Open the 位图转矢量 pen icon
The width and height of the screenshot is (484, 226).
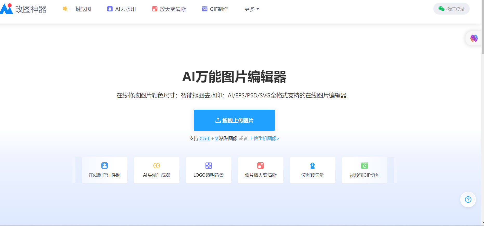312,165
